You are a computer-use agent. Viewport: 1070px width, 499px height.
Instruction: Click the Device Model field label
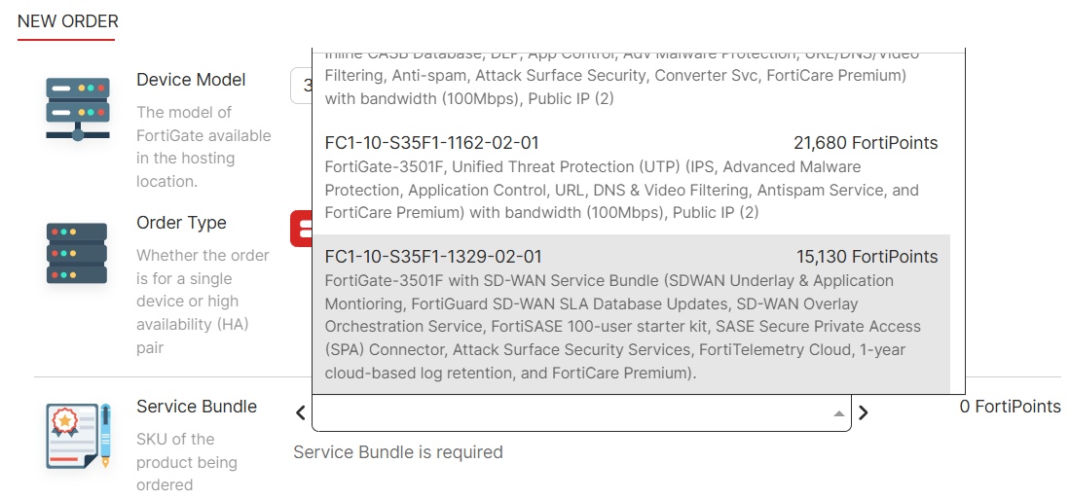[191, 80]
